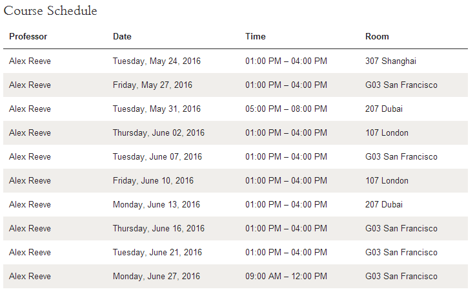Click the Professor column header
This screenshot has width=475, height=296.
[28, 36]
